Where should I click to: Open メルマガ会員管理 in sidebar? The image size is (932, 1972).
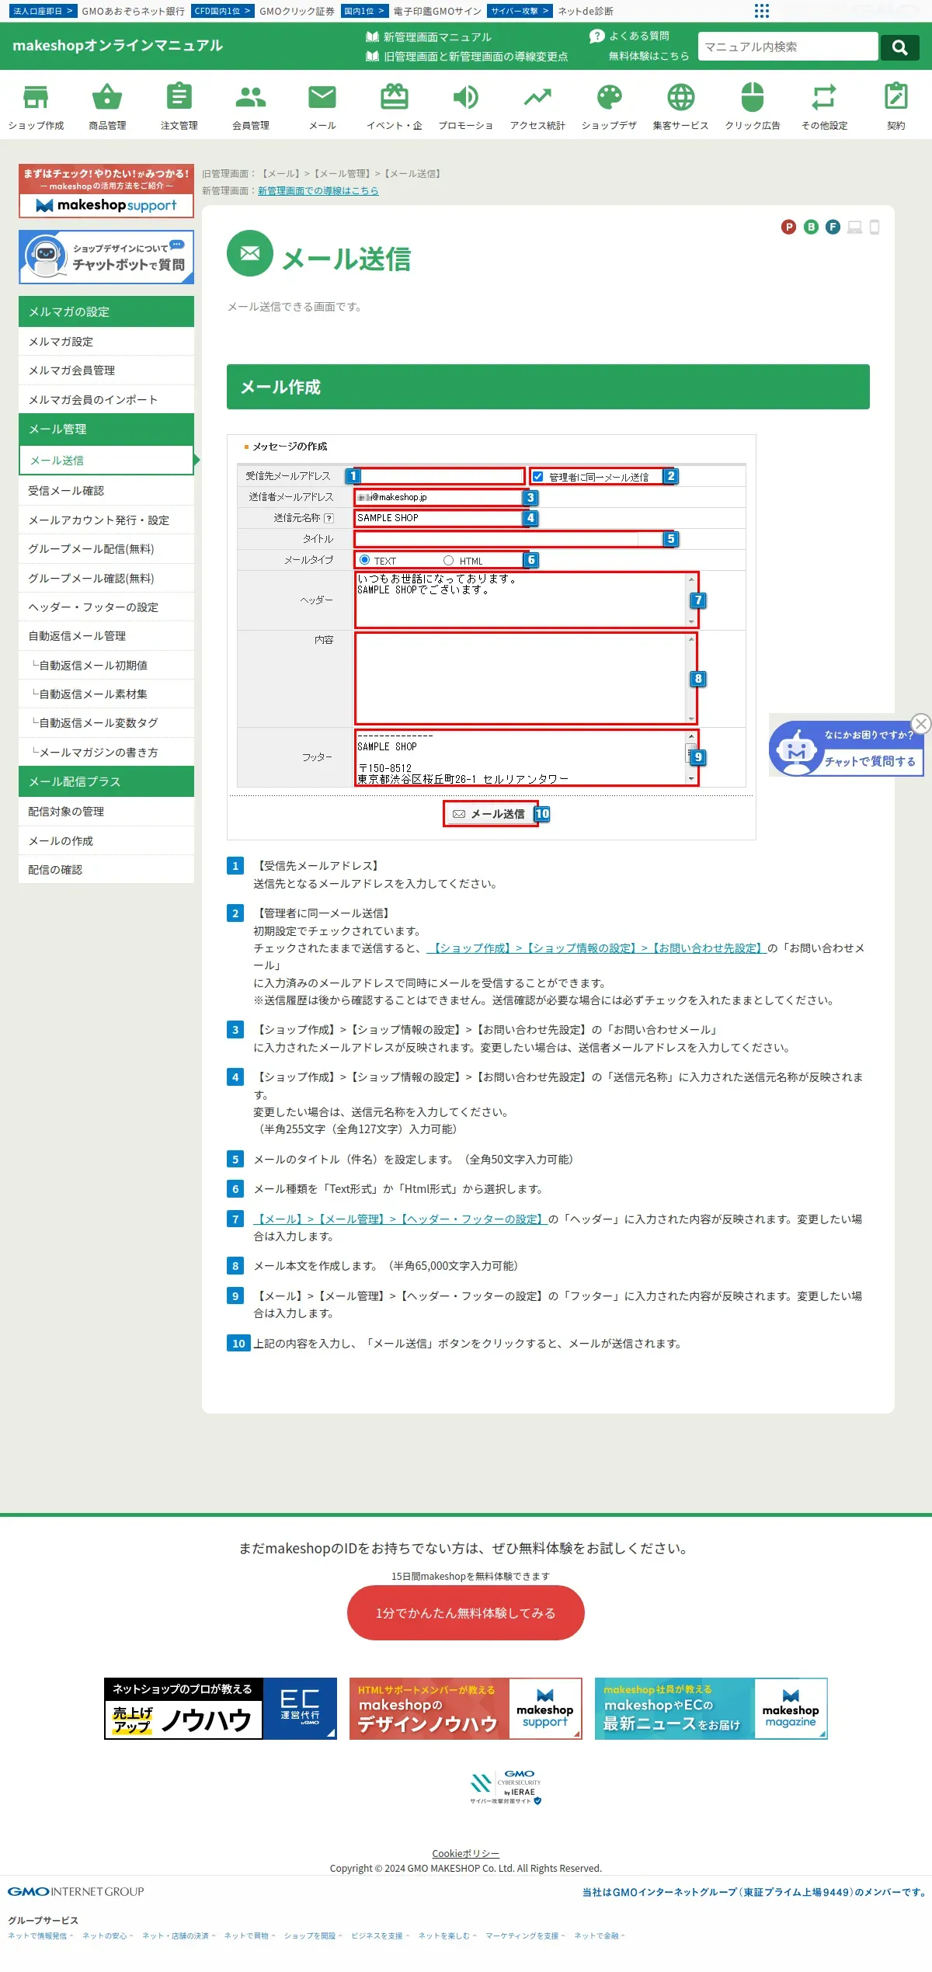click(106, 370)
